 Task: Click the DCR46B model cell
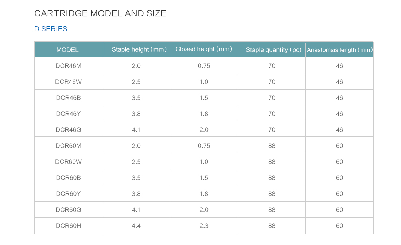tap(68, 98)
